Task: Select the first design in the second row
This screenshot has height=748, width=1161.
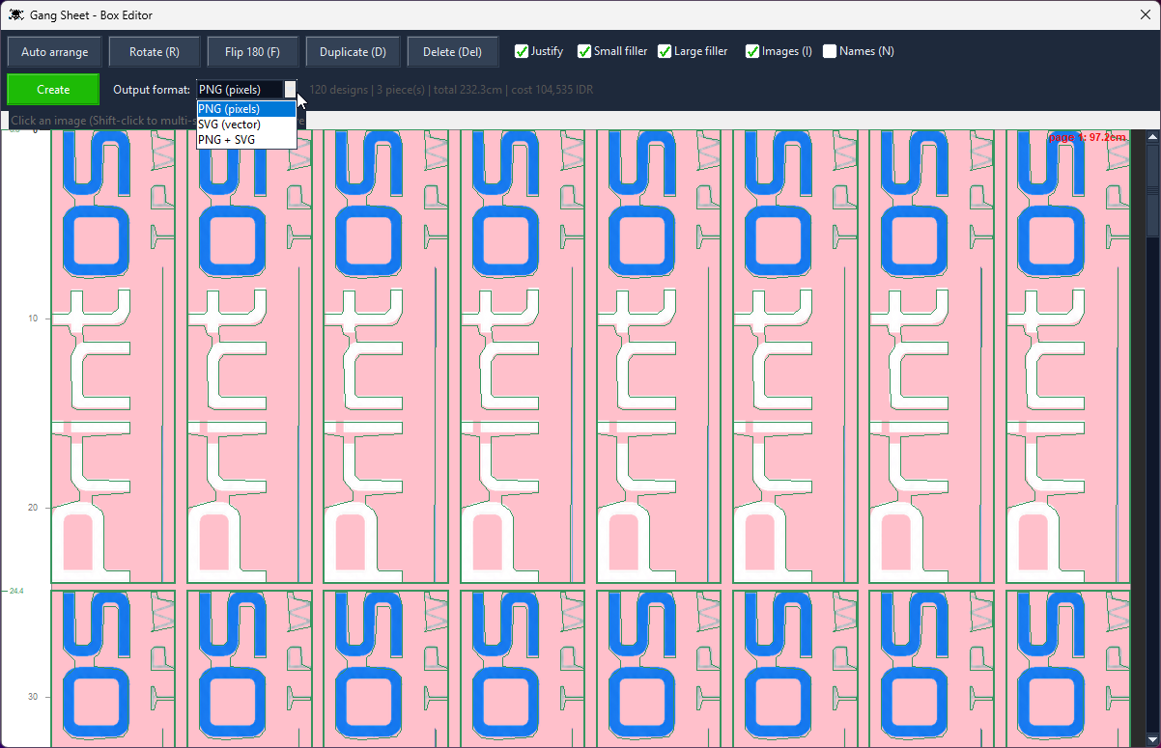Action: (113, 669)
